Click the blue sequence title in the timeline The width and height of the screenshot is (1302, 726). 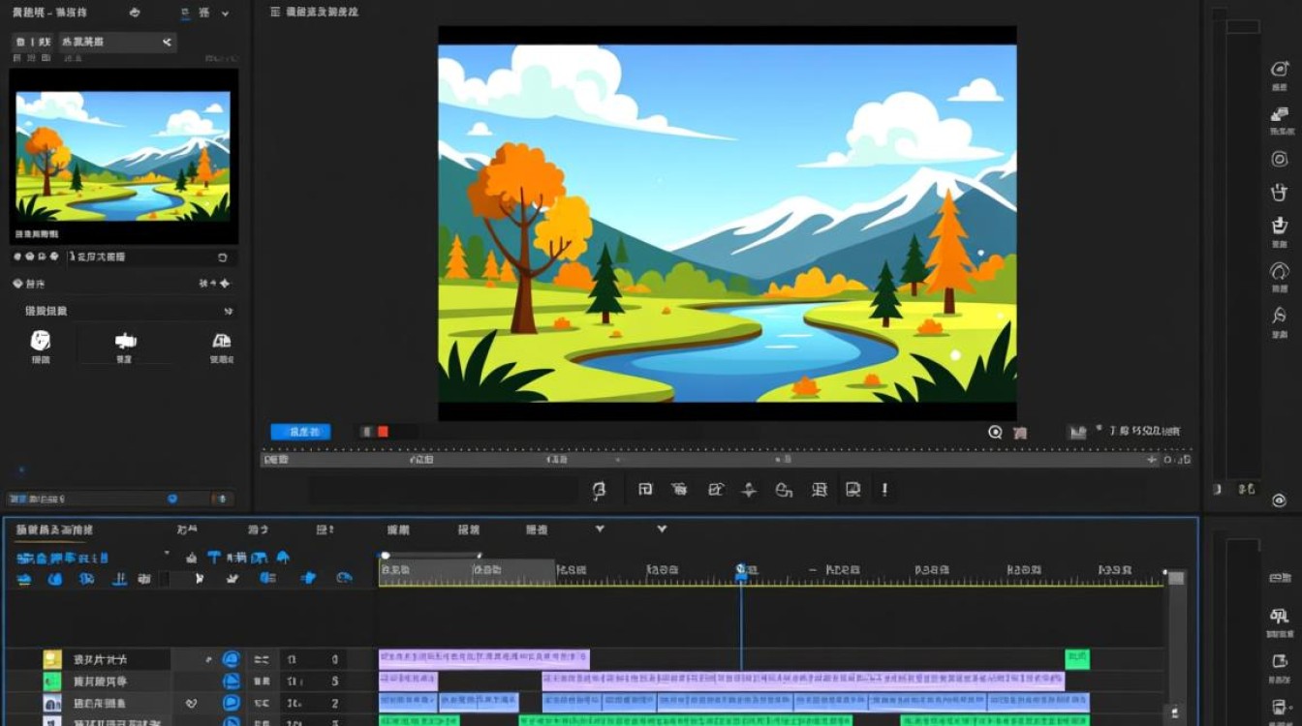tap(63, 559)
